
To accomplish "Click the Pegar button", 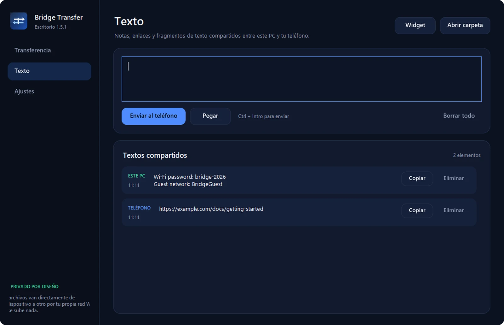I will pyautogui.click(x=210, y=116).
